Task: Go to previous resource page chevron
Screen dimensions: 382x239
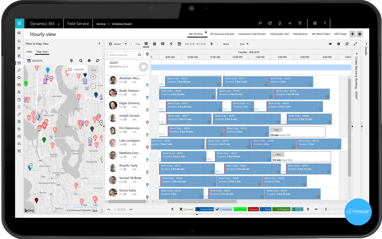Action: [109, 209]
